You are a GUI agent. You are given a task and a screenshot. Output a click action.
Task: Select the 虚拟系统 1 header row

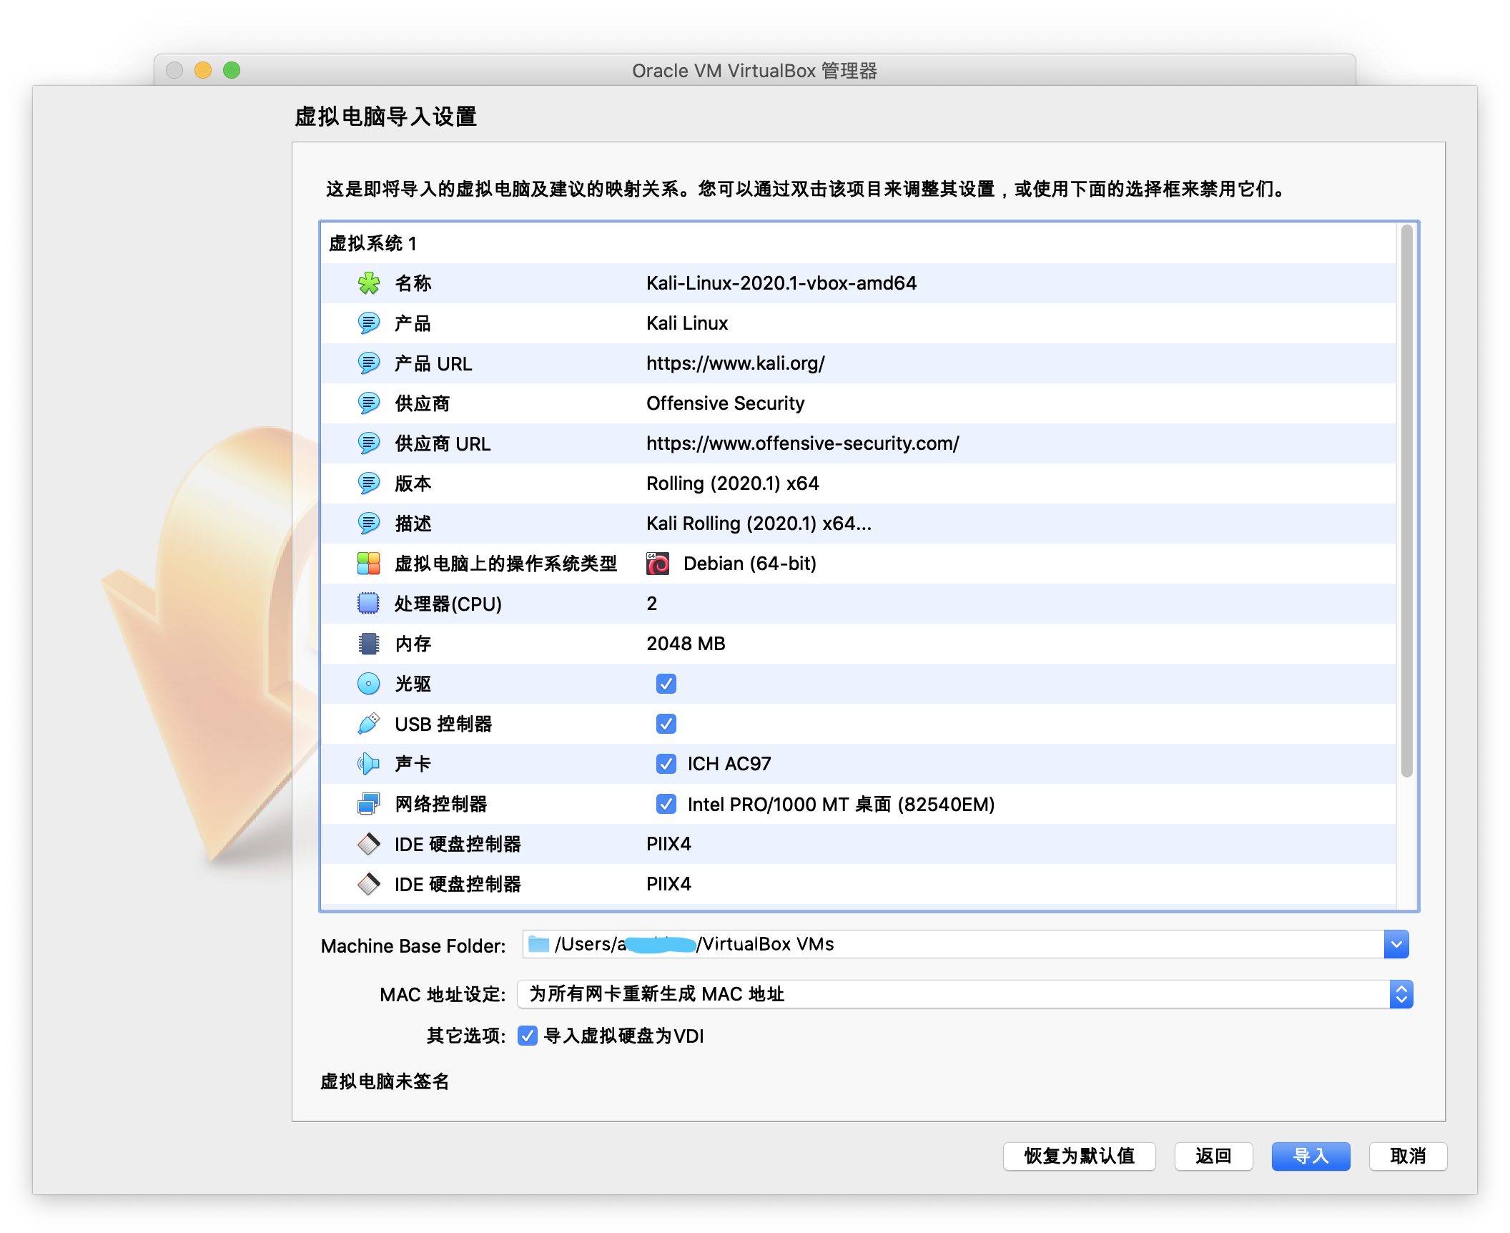click(858, 243)
